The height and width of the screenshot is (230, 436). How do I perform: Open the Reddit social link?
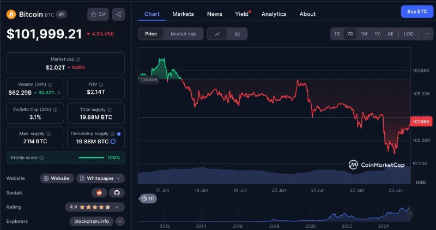(x=99, y=193)
